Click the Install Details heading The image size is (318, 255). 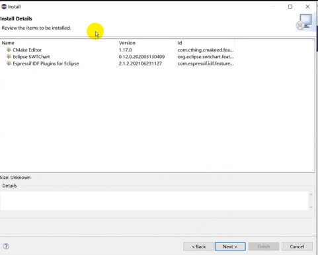(16, 18)
